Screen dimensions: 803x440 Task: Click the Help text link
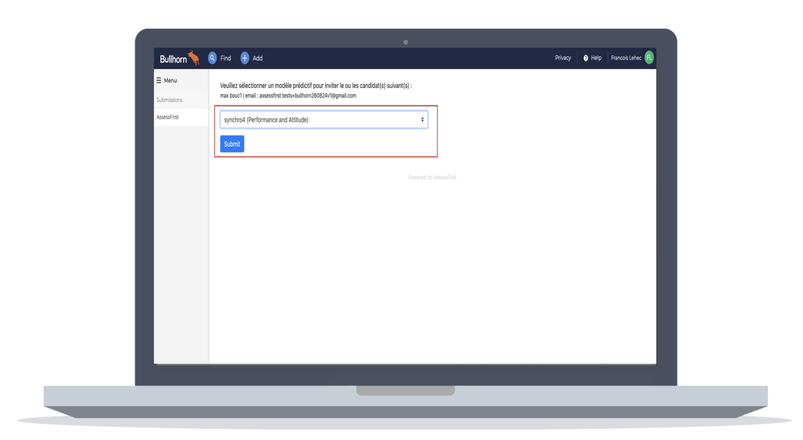(x=596, y=58)
